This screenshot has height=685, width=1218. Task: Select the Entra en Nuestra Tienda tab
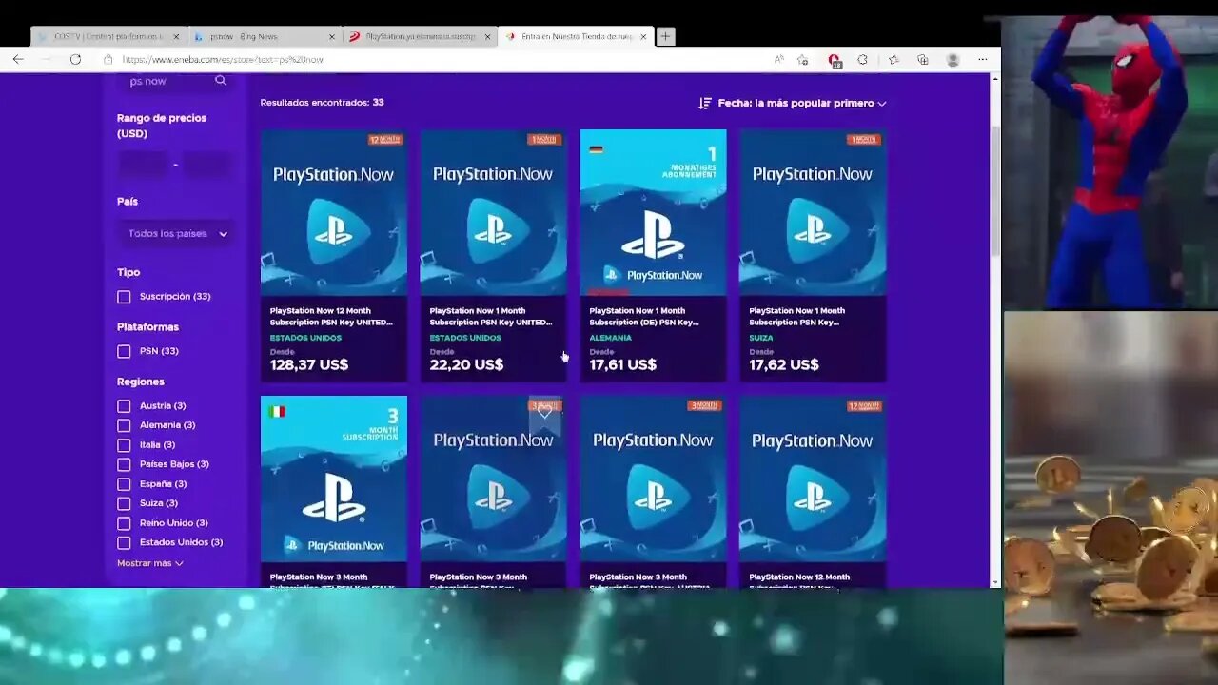click(x=576, y=36)
